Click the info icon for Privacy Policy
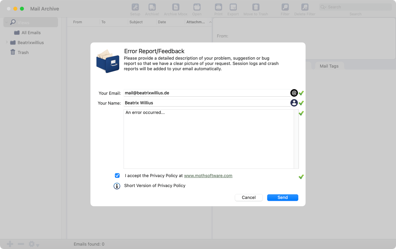Screen dimensions: 396x249 tap(117, 186)
